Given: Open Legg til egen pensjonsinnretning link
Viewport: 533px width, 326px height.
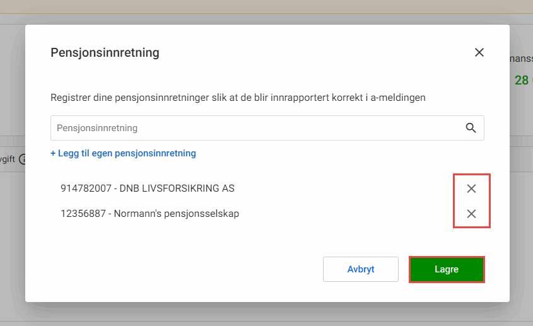Looking at the screenshot, I should tap(127, 153).
